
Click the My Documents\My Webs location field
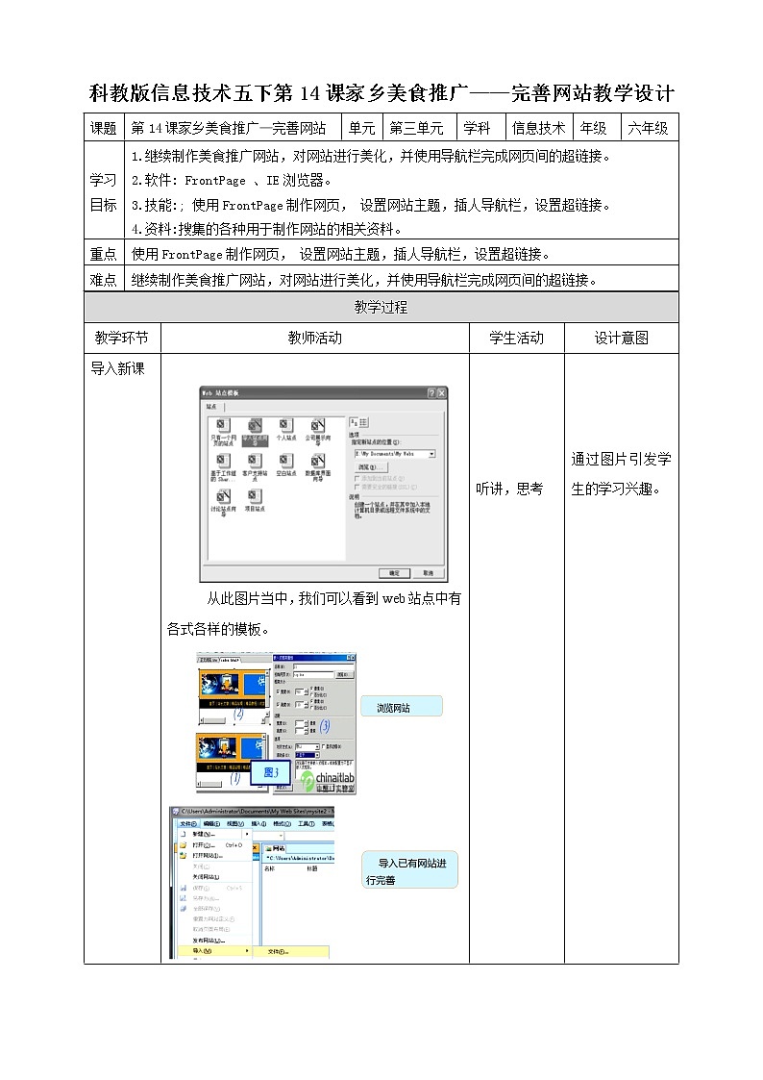[x=395, y=454]
